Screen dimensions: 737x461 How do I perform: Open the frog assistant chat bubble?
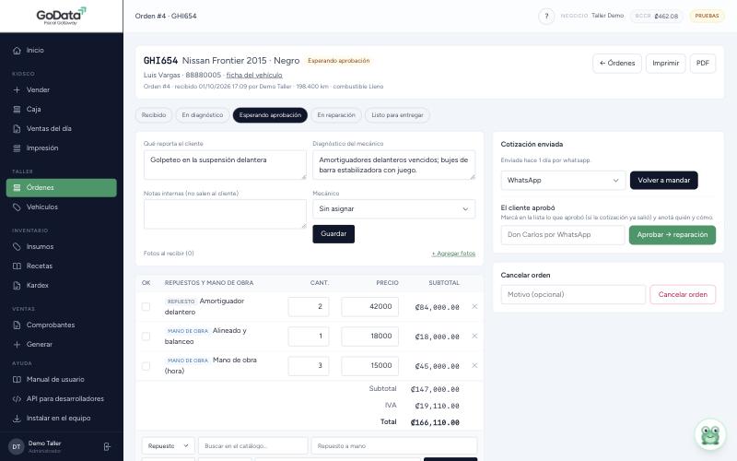tap(710, 434)
